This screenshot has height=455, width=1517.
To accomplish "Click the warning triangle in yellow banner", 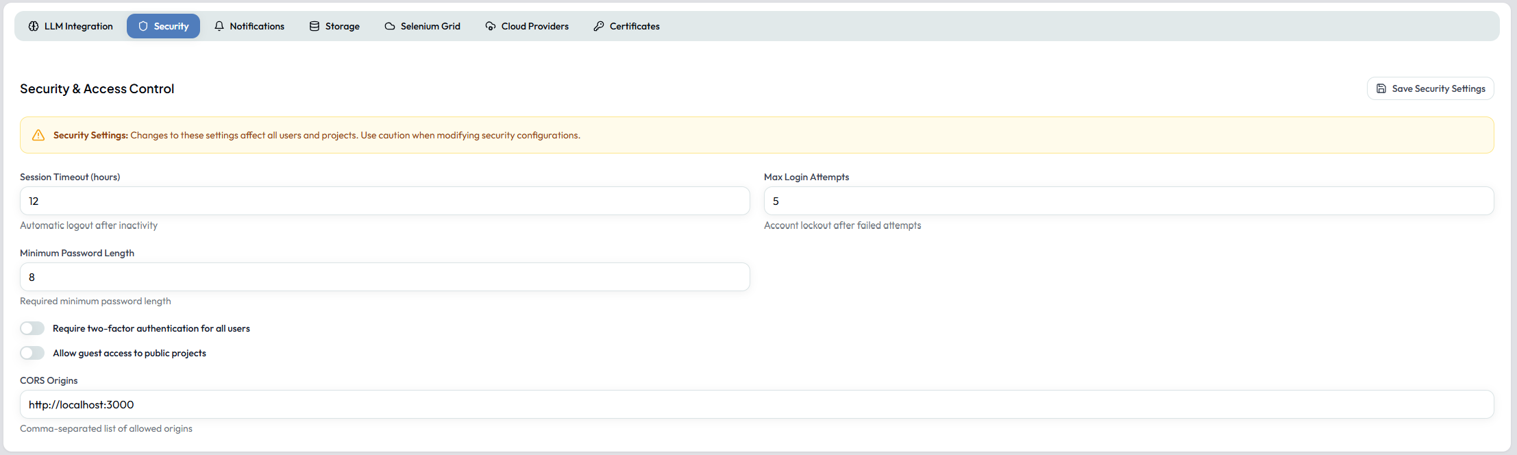I will pos(38,135).
